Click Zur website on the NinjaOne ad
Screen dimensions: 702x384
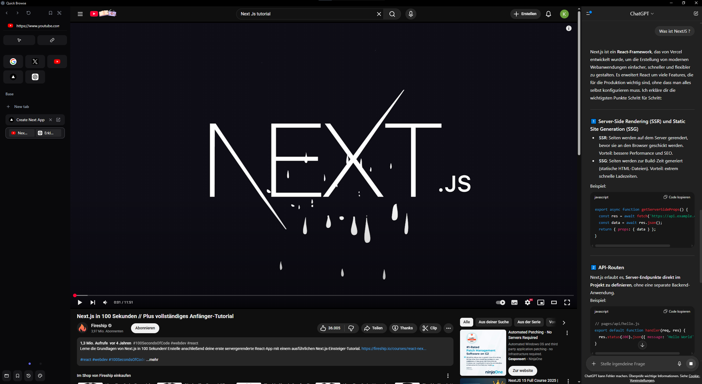tap(523, 371)
